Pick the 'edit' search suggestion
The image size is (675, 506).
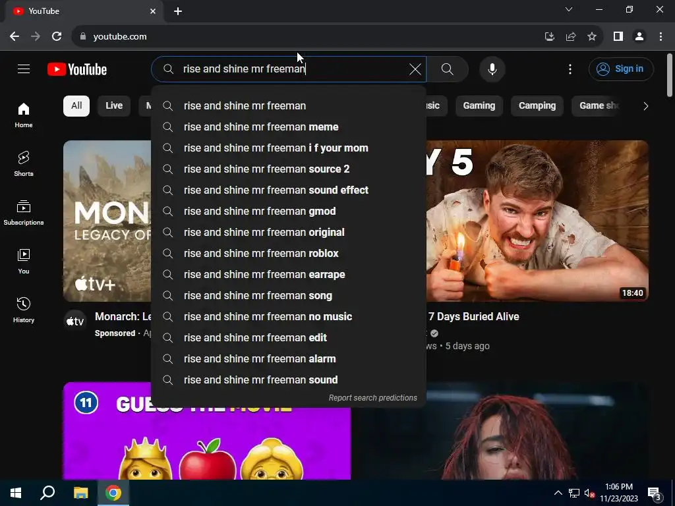coord(289,338)
